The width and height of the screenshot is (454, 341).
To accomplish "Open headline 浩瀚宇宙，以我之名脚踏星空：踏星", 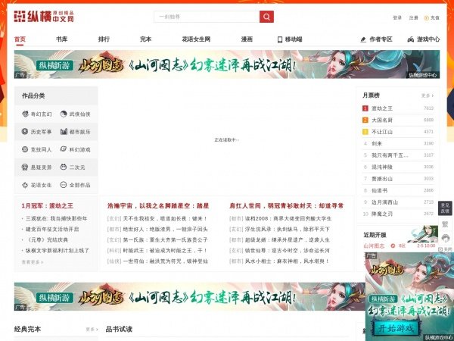I will (x=158, y=206).
